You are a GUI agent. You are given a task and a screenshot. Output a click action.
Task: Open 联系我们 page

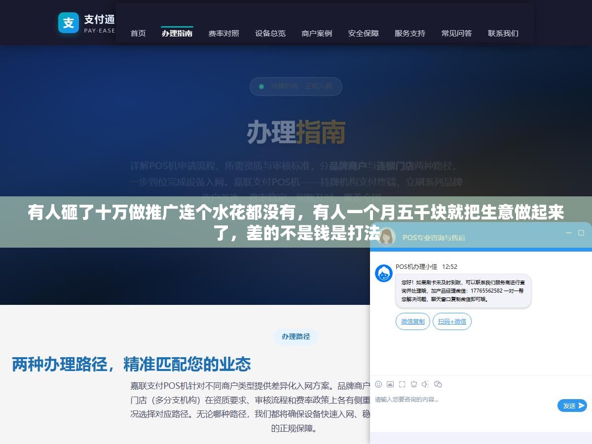click(x=503, y=33)
